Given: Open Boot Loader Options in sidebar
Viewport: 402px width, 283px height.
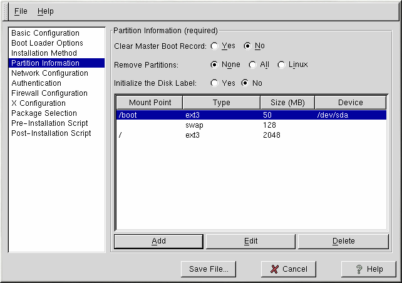Looking at the screenshot, I should 47,43.
